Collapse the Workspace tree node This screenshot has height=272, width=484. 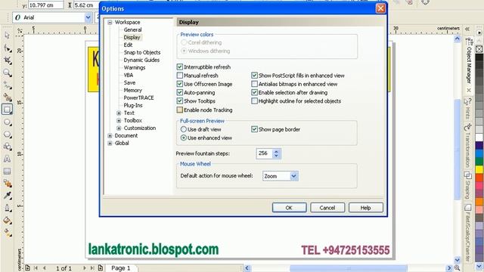point(110,22)
